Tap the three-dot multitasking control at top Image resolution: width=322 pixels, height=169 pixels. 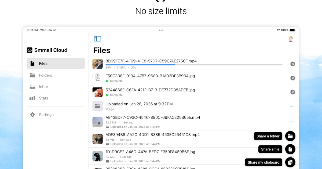pyautogui.click(x=161, y=30)
